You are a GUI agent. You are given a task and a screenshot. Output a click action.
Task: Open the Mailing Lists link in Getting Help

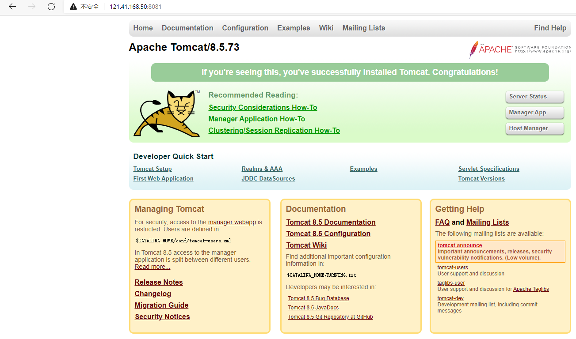(488, 222)
